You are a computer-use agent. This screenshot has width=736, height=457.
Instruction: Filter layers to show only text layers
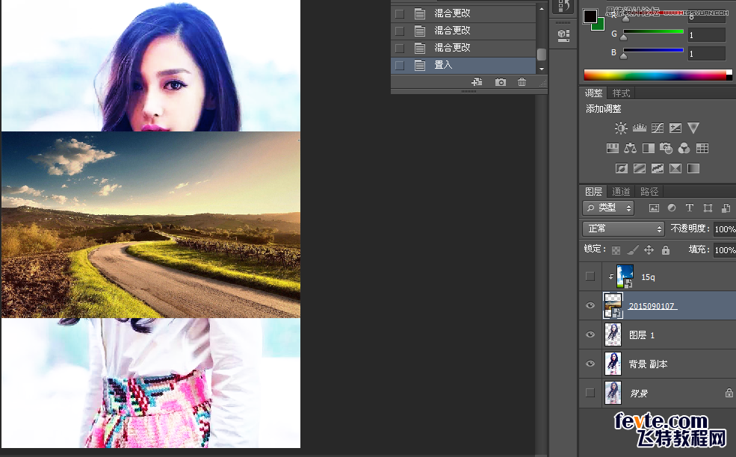coord(689,208)
